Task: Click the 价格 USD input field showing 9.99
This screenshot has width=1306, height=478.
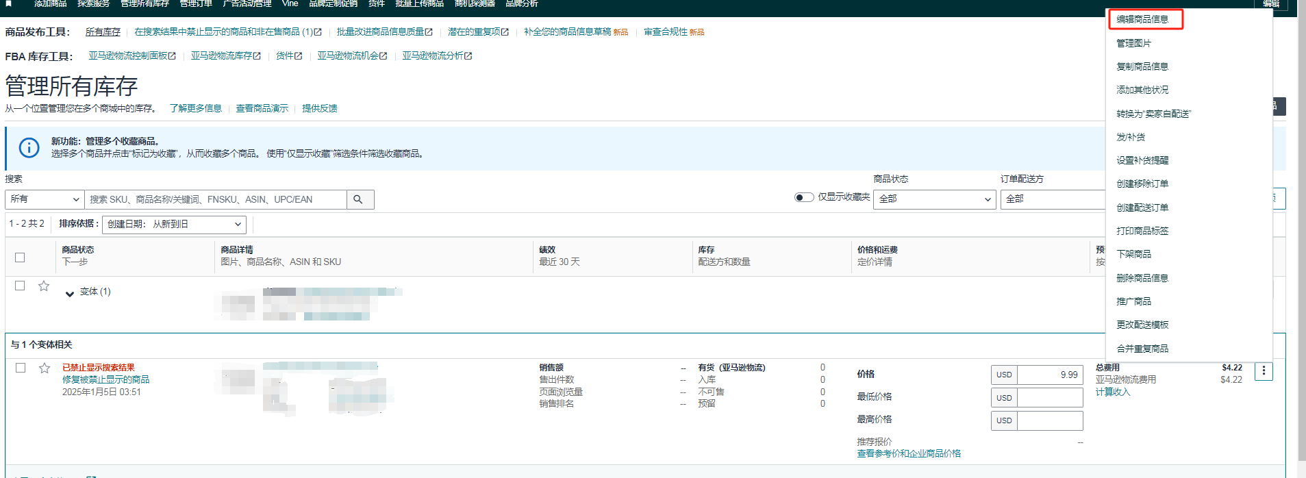Action: [1049, 375]
